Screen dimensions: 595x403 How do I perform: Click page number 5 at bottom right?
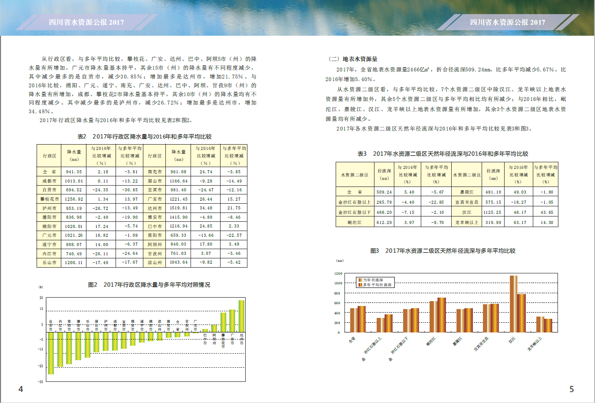coord(572,389)
